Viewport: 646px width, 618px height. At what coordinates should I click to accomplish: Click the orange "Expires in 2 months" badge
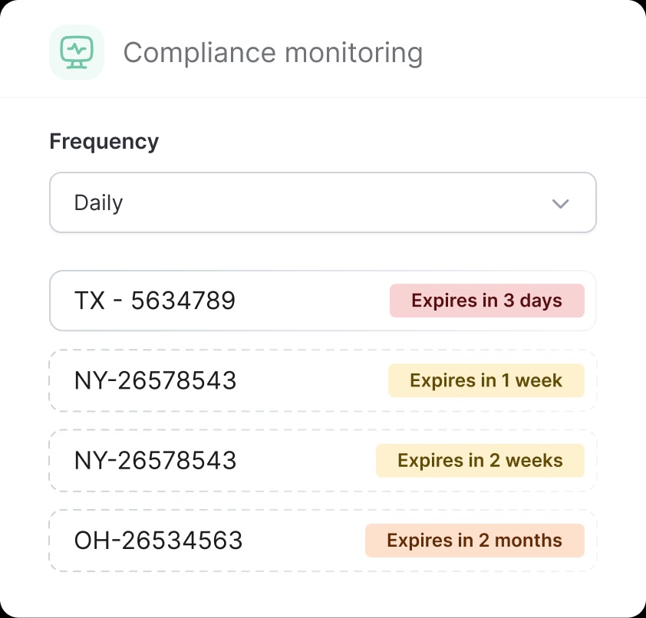tap(474, 541)
